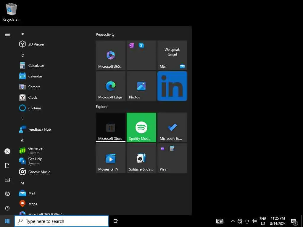Open the volume control
The width and height of the screenshot is (303, 227).
pos(254,221)
